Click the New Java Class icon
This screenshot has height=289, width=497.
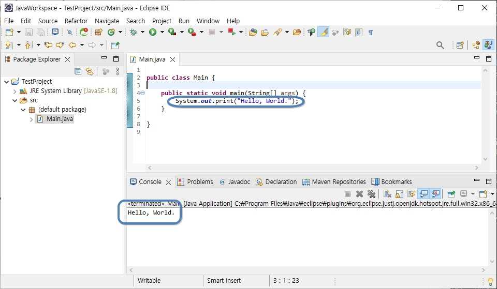[x=111, y=32]
